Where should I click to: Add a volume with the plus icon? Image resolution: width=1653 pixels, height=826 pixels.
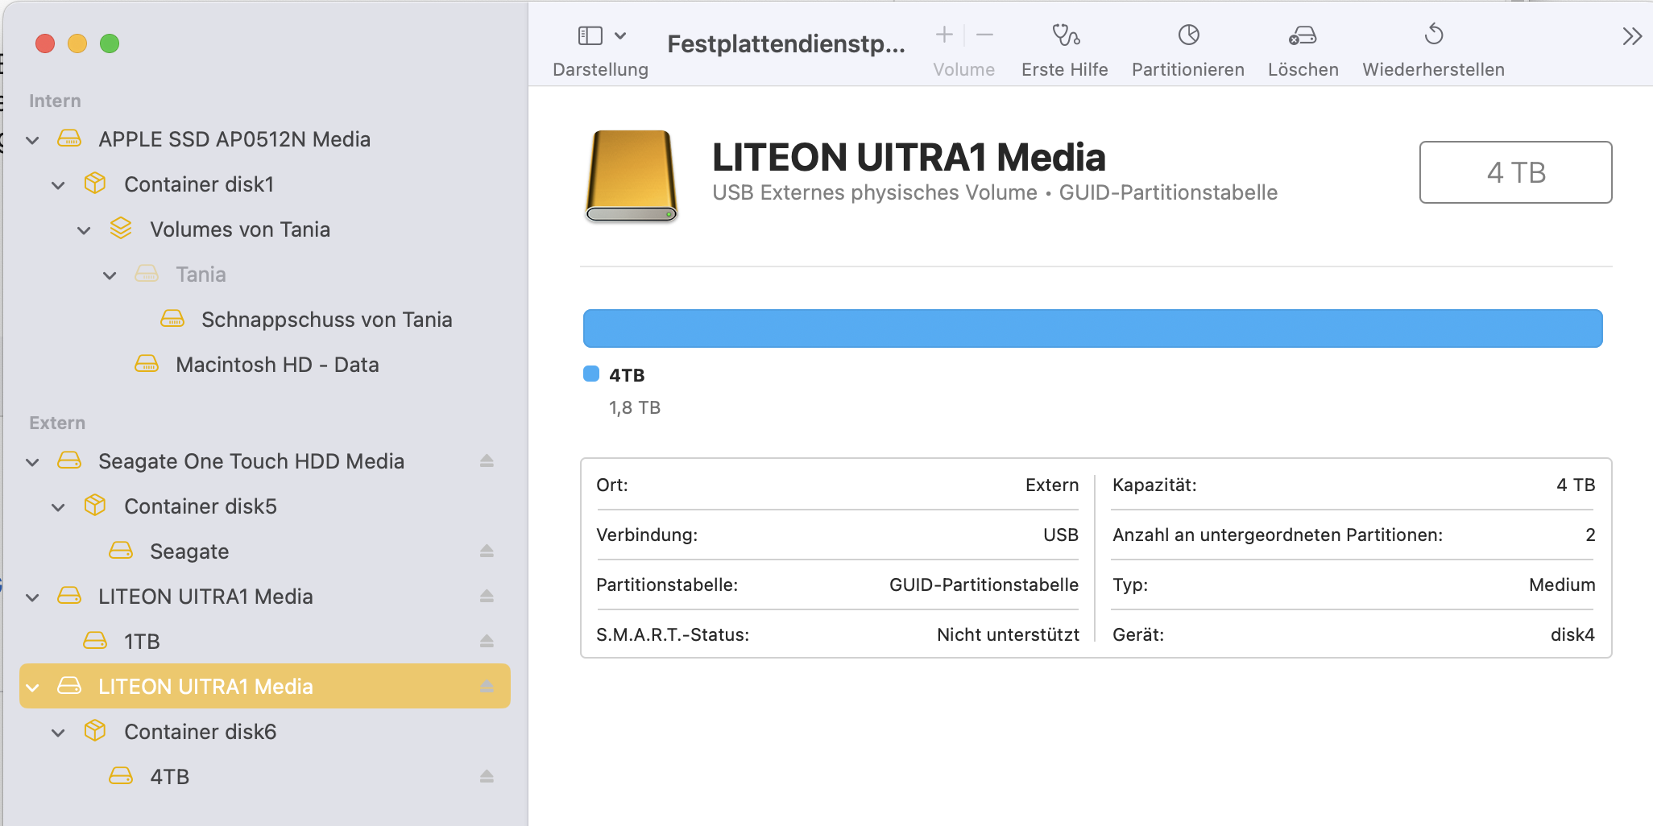coord(944,35)
